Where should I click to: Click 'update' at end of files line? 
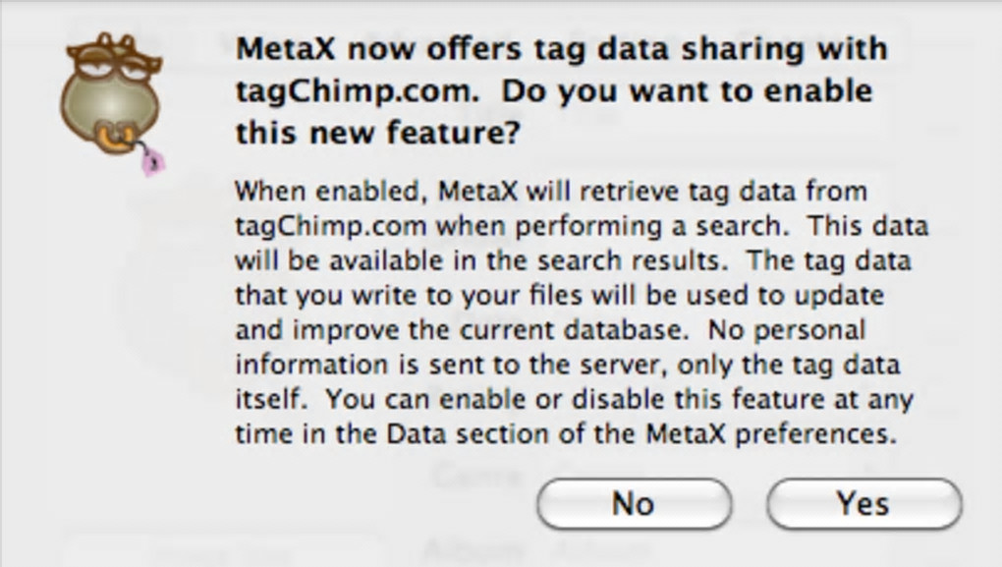coord(843,295)
